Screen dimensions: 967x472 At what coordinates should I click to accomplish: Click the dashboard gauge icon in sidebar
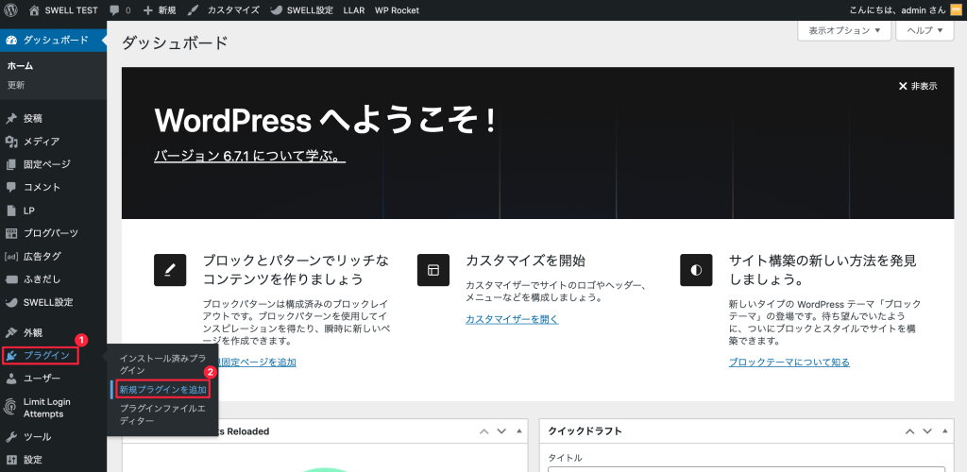point(11,41)
